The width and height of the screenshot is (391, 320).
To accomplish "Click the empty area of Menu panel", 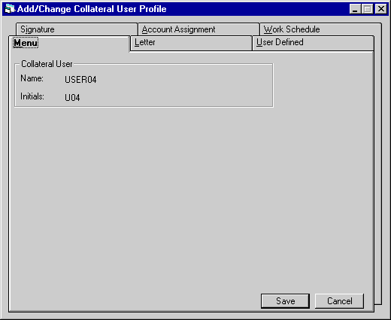I will 190,196.
